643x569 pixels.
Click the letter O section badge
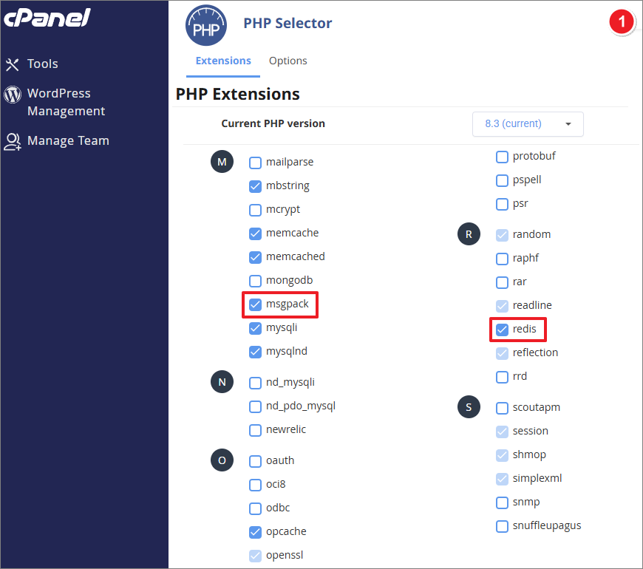[x=222, y=460]
